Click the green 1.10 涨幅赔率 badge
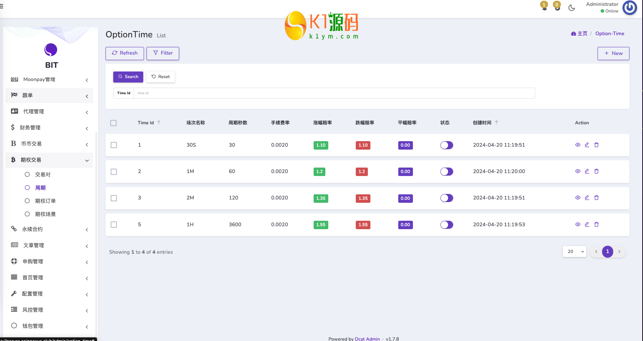 (x=321, y=145)
